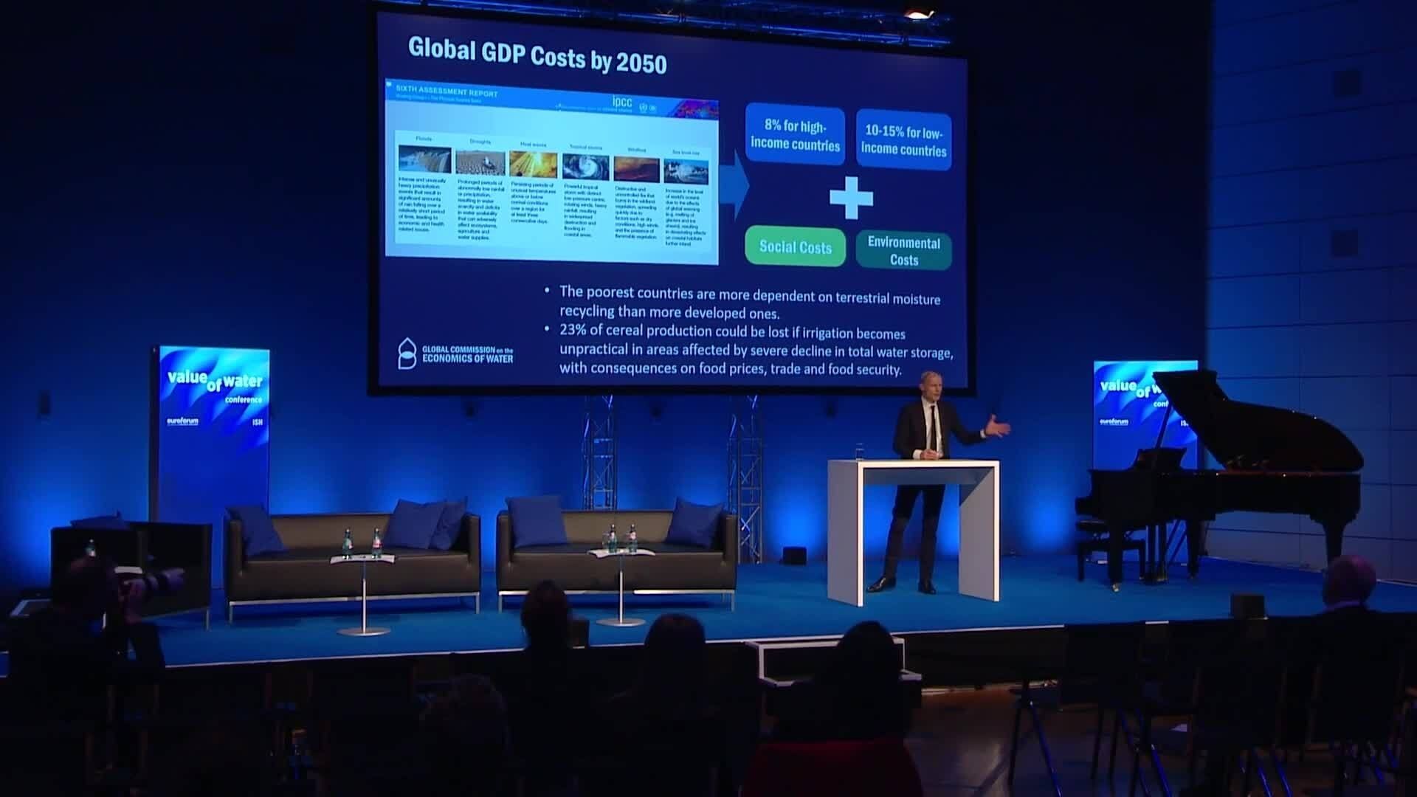This screenshot has width=1417, height=797.
Task: Select the Heat waves image thumbnail
Action: [533, 165]
